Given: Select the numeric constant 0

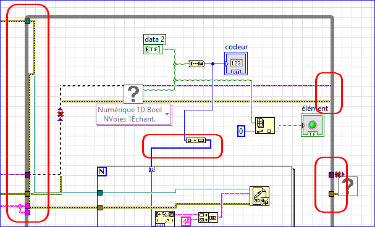Looking at the screenshot, I should pyautogui.click(x=241, y=131).
